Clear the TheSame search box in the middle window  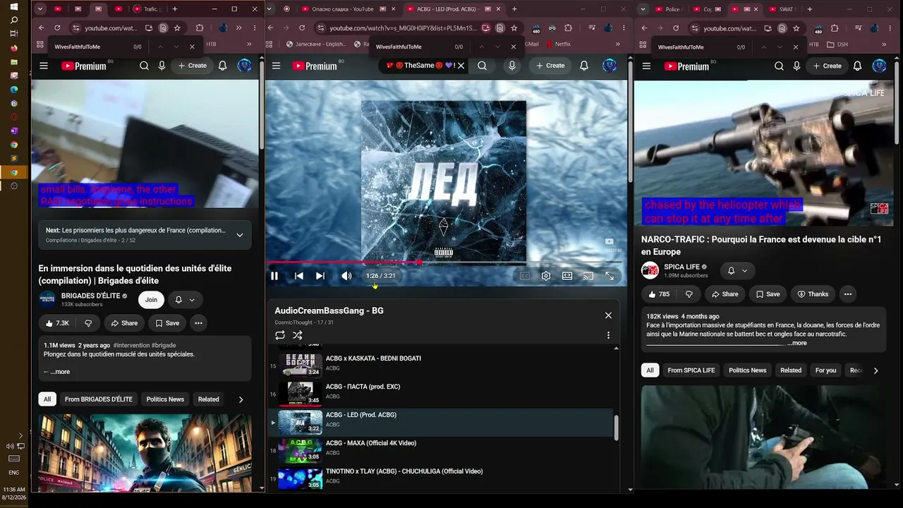(x=461, y=66)
